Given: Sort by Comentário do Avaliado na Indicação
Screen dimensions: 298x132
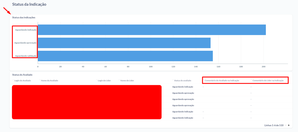Looking at the screenshot, I should coord(222,81).
